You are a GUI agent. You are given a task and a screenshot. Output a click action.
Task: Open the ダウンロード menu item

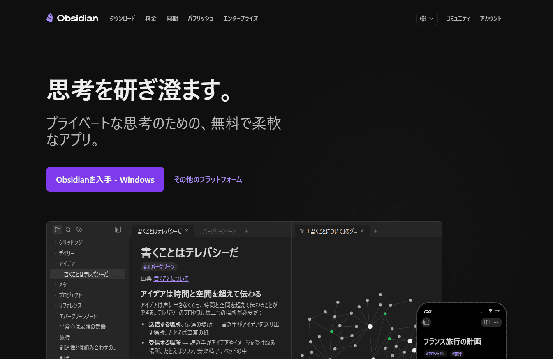[x=122, y=18]
